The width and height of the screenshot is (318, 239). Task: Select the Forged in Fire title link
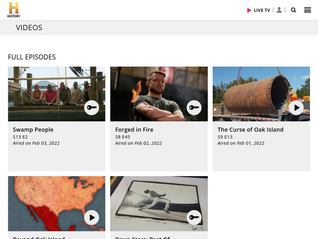click(134, 130)
